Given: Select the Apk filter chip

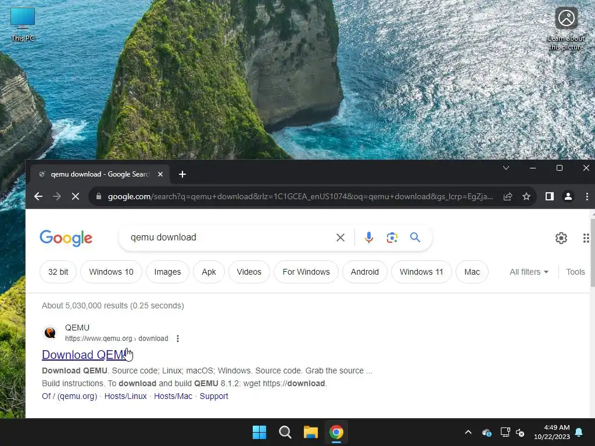Looking at the screenshot, I should coord(209,272).
